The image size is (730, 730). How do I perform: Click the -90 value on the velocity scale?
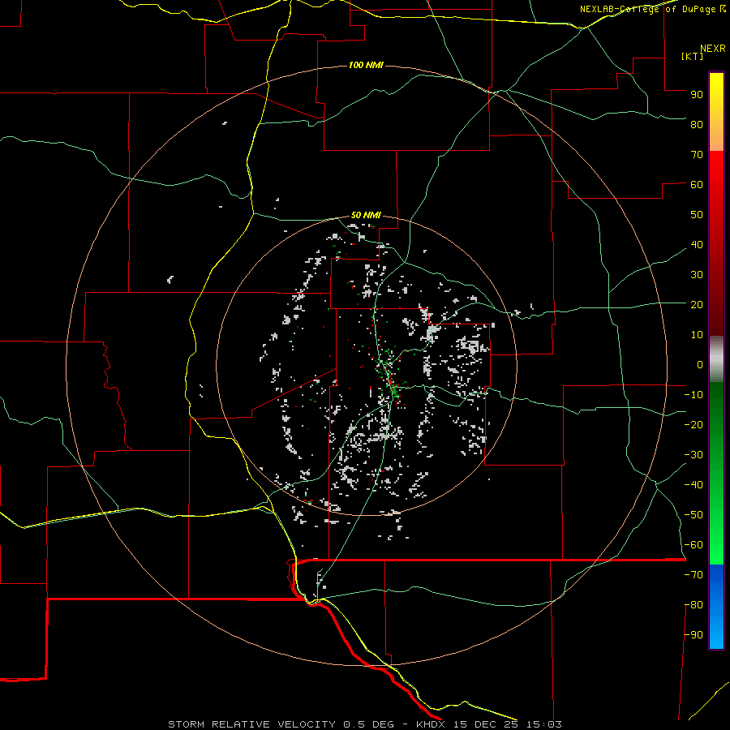click(x=693, y=635)
